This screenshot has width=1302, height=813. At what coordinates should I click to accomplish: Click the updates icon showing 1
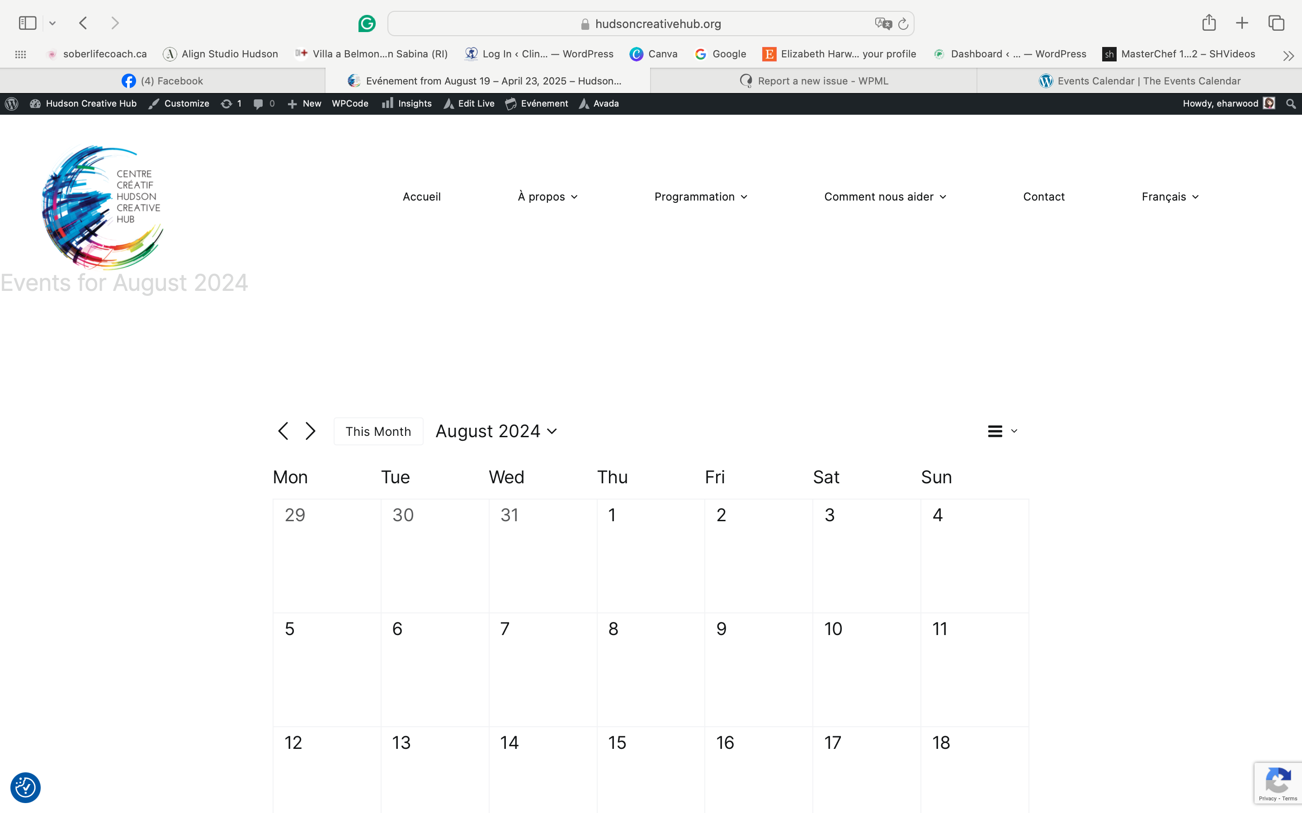(231, 104)
